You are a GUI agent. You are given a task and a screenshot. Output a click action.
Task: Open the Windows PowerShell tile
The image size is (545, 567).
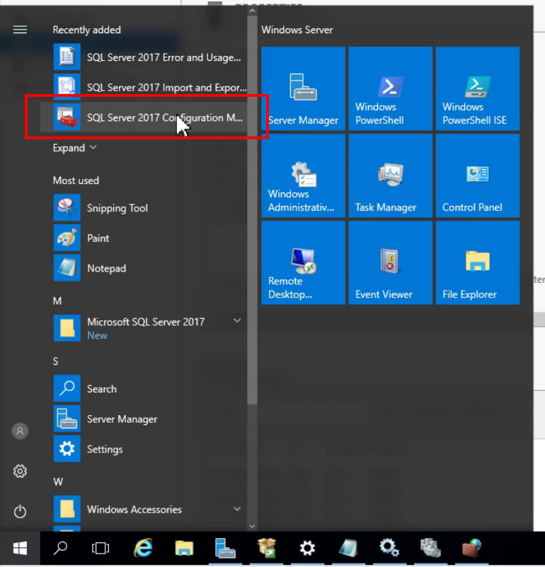click(x=391, y=88)
